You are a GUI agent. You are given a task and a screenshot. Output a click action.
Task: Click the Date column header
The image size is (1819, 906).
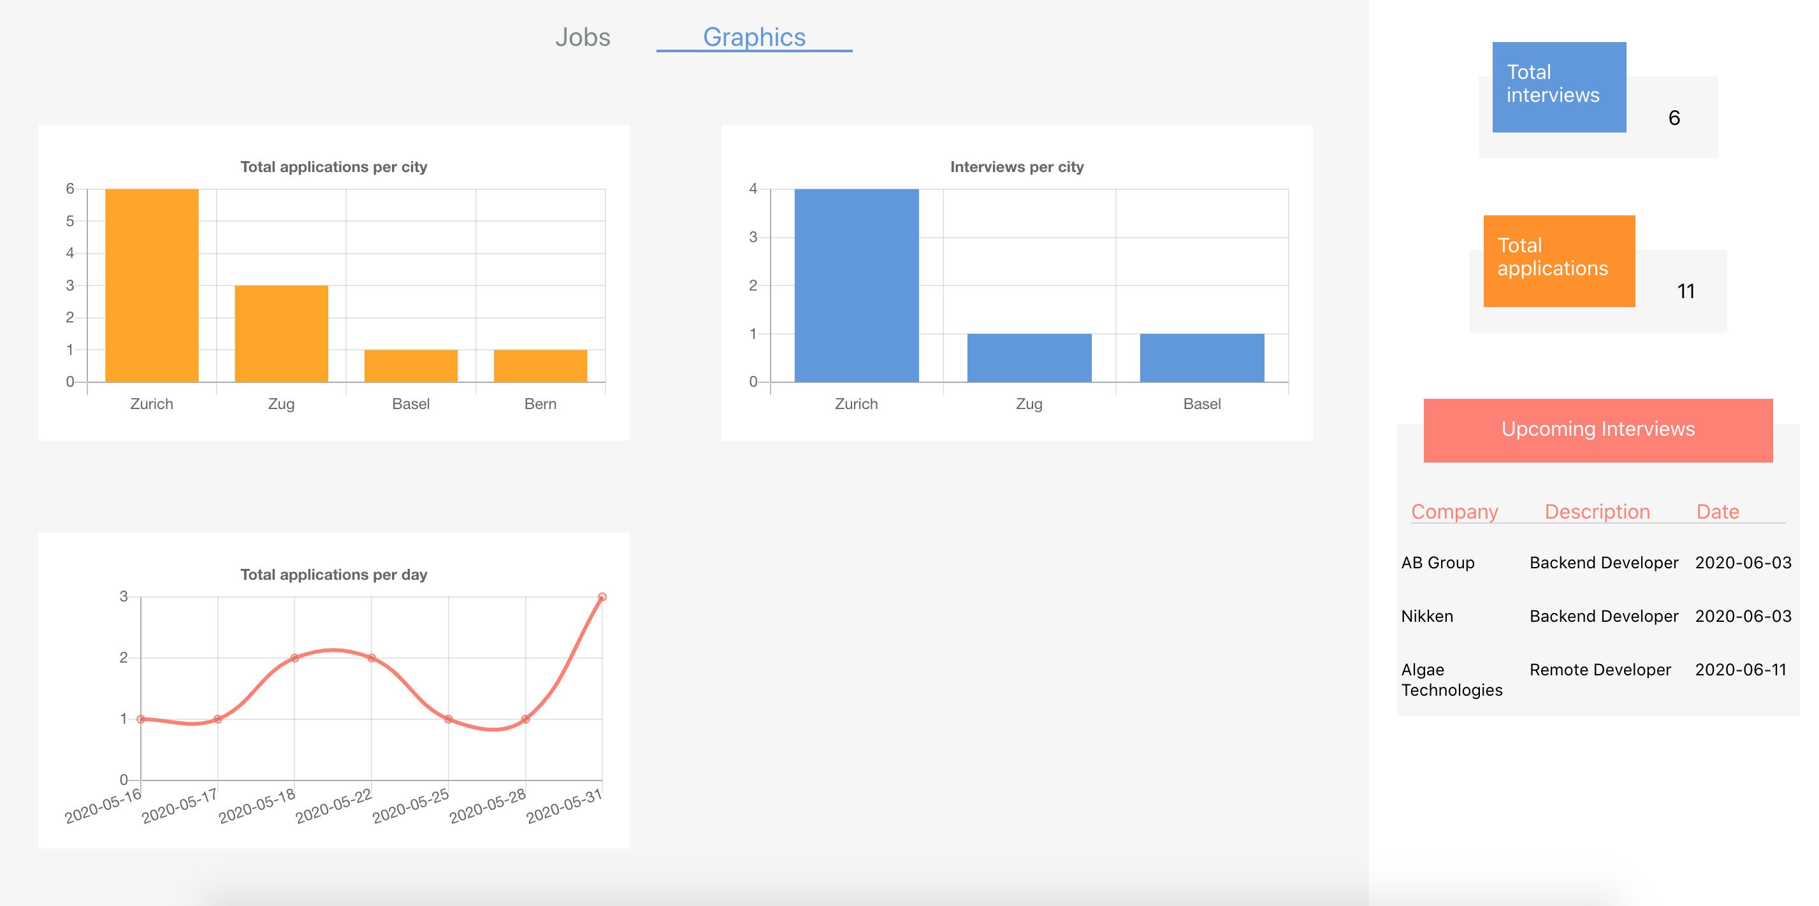click(x=1716, y=511)
